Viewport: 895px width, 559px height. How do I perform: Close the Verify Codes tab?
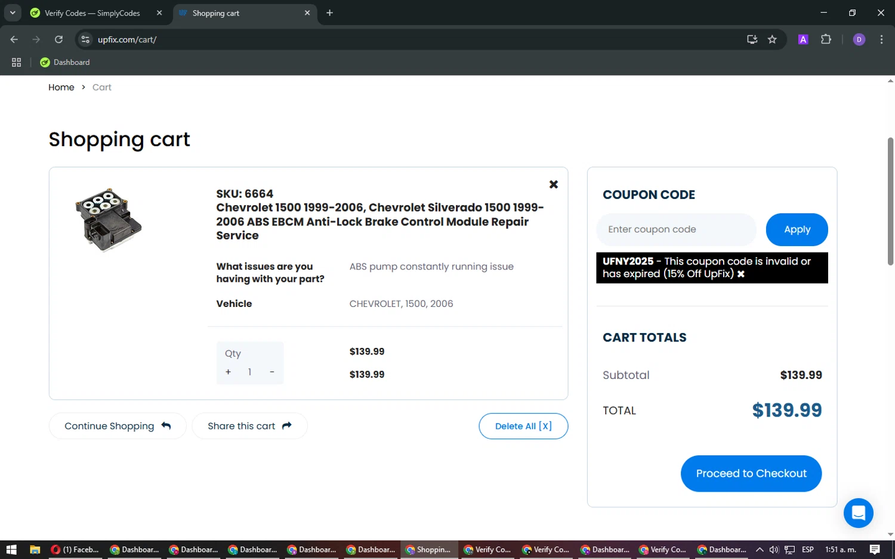click(159, 13)
